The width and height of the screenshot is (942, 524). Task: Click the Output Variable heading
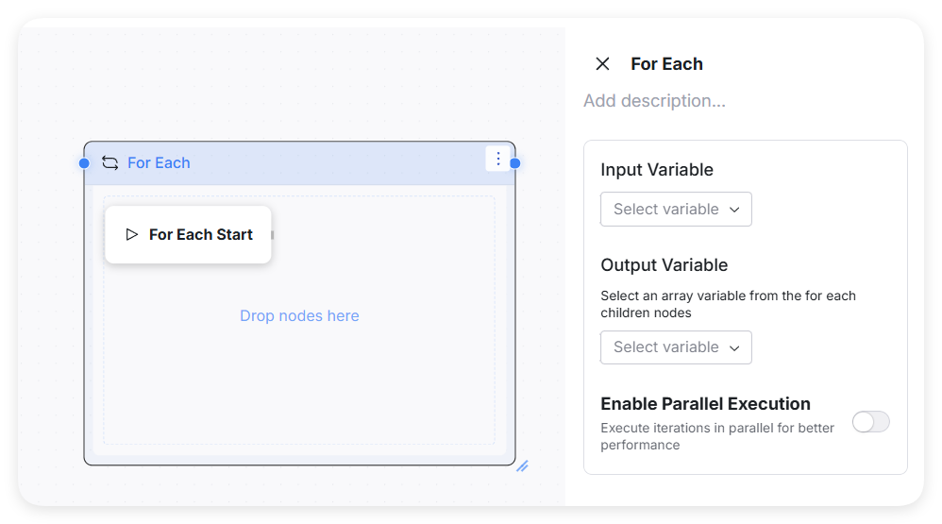[664, 265]
